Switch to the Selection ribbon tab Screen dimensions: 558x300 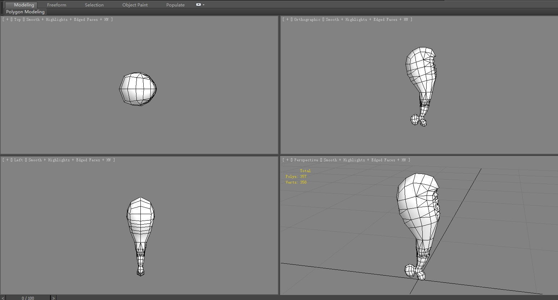[x=94, y=5]
